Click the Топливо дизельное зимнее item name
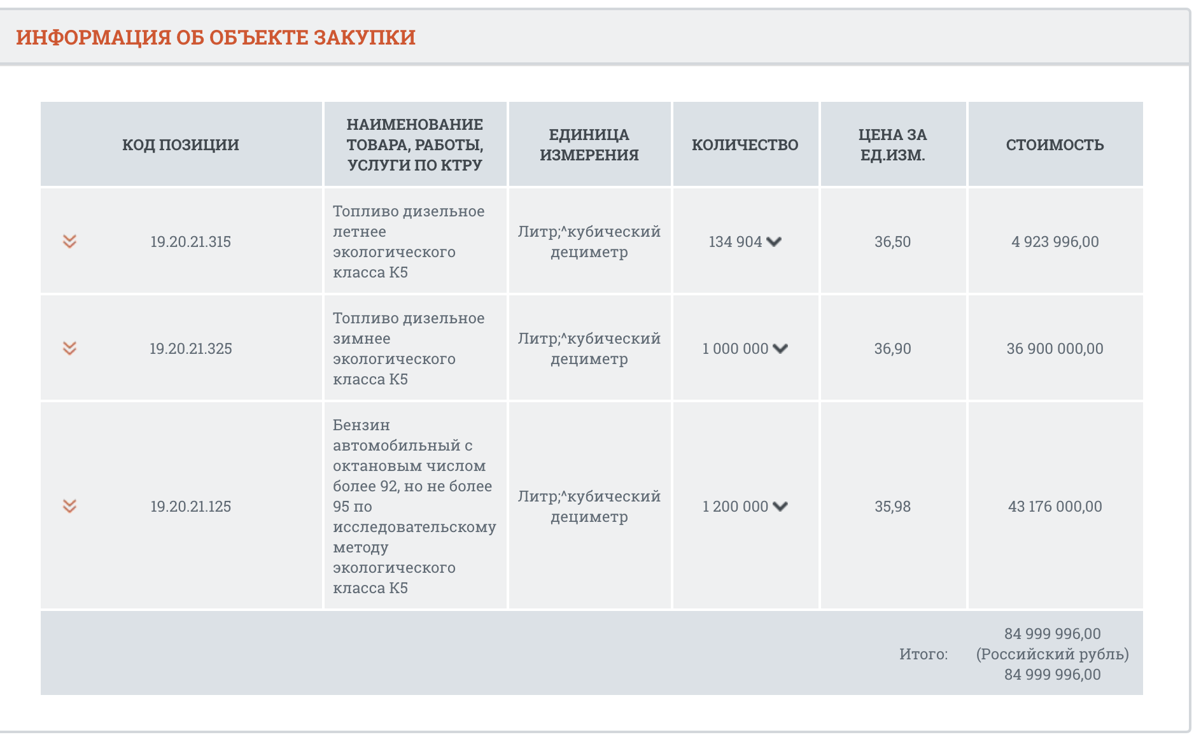This screenshot has height=737, width=1194. point(409,348)
